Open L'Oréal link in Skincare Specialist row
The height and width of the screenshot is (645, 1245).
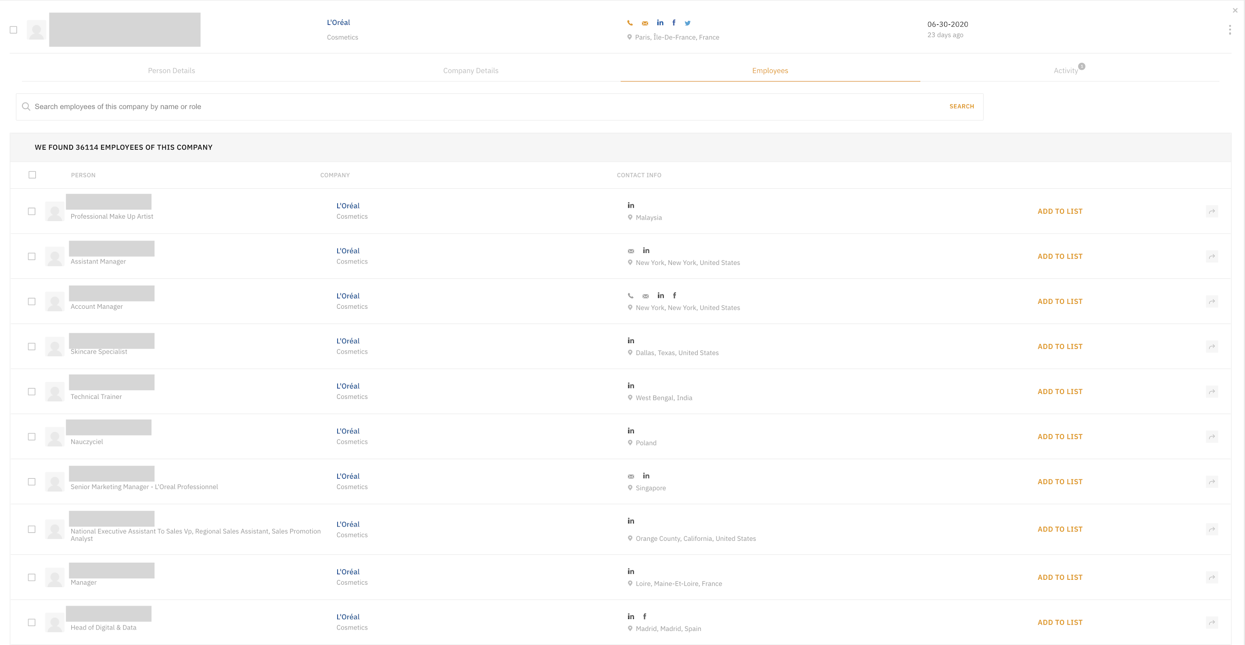[348, 341]
